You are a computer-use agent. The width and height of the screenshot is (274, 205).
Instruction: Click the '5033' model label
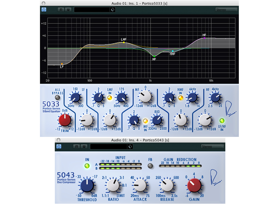coord(51,104)
